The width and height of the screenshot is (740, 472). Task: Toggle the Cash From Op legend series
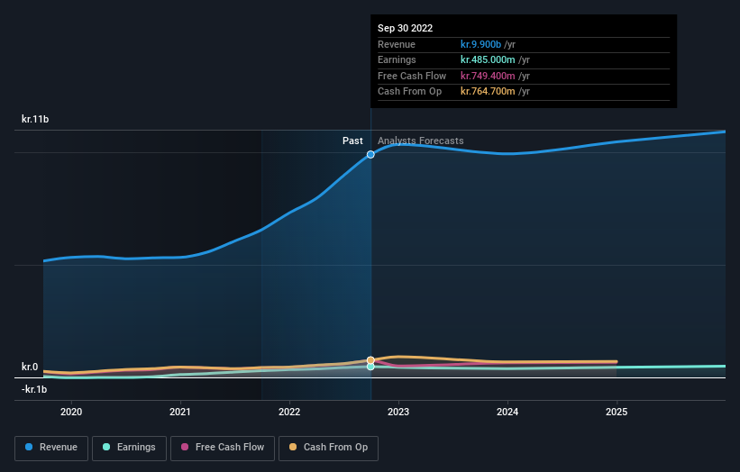point(328,448)
